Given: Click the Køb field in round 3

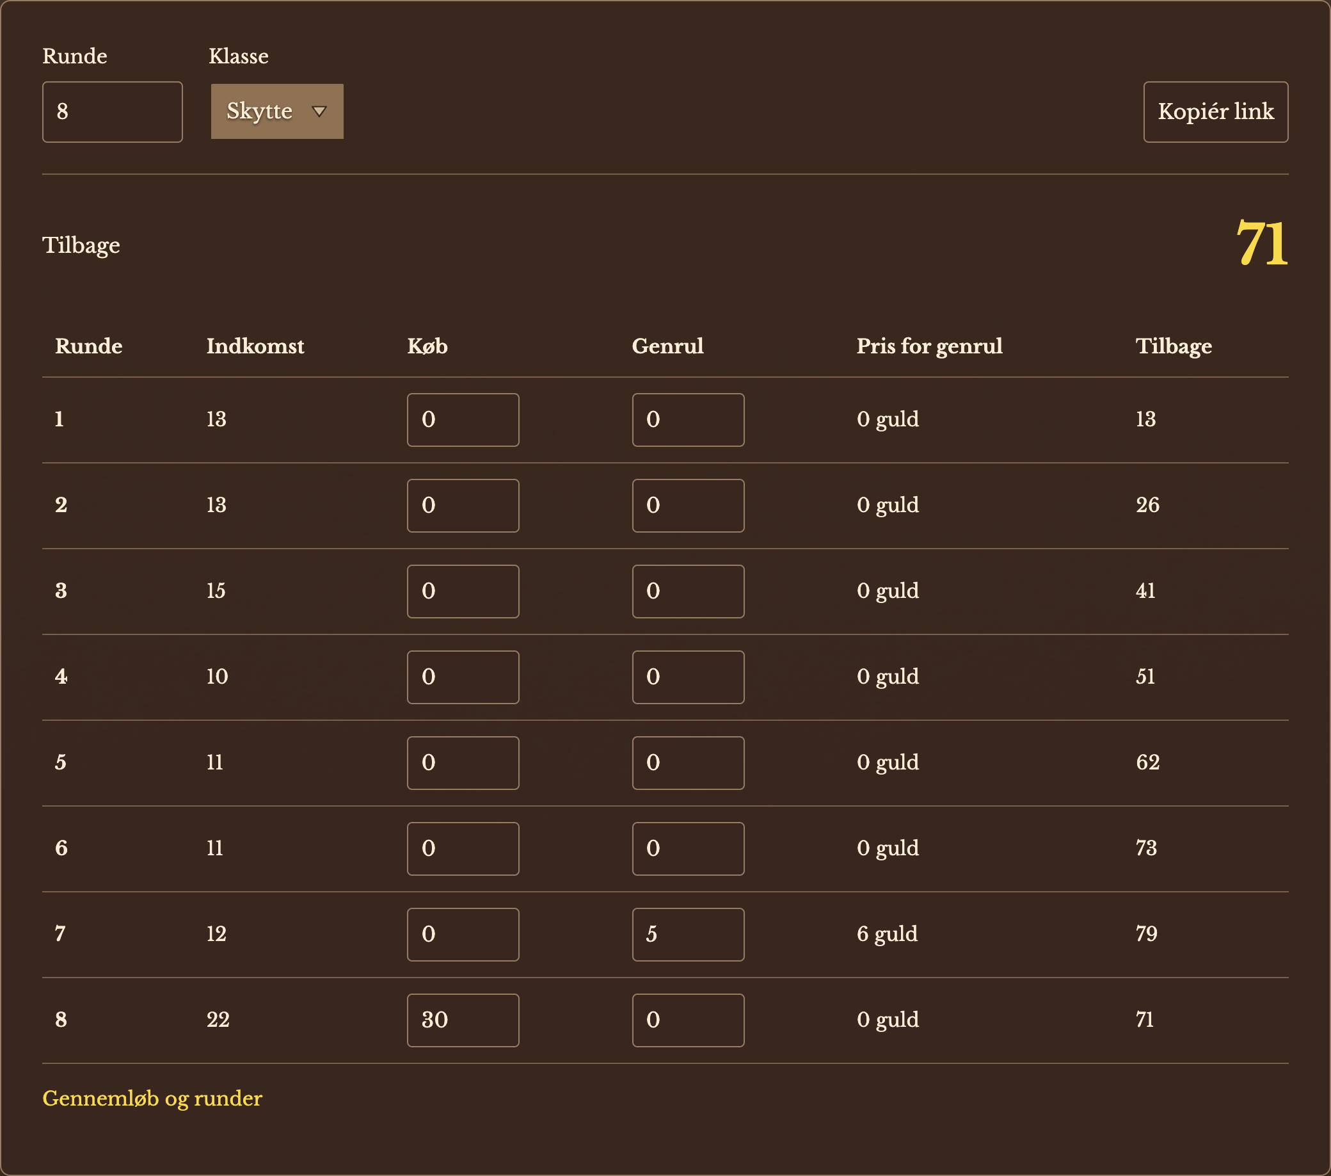Looking at the screenshot, I should 463,592.
